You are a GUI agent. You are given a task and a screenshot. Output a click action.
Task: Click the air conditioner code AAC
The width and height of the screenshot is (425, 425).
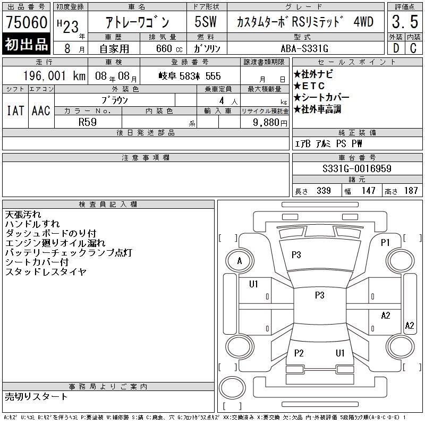pyautogui.click(x=41, y=111)
